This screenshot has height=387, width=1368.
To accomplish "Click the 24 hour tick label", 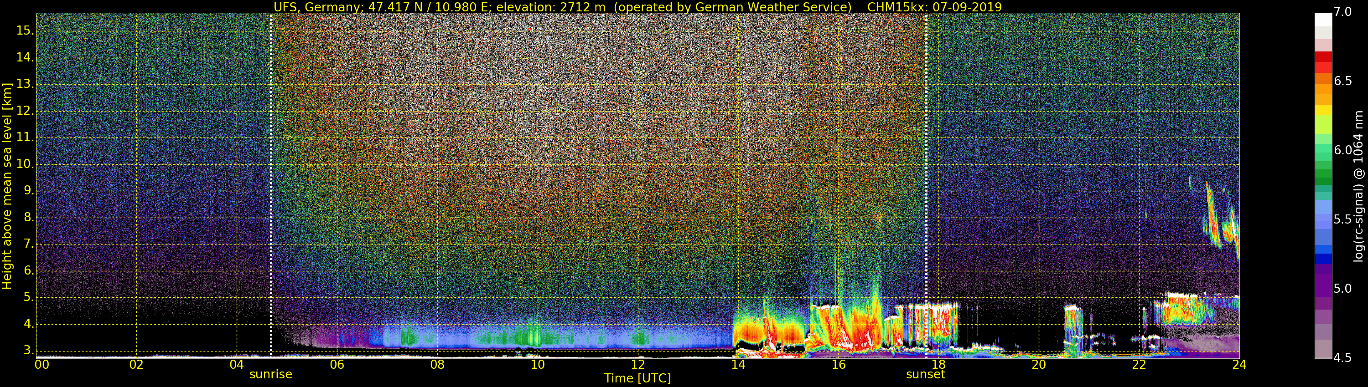I will pos(1239,364).
